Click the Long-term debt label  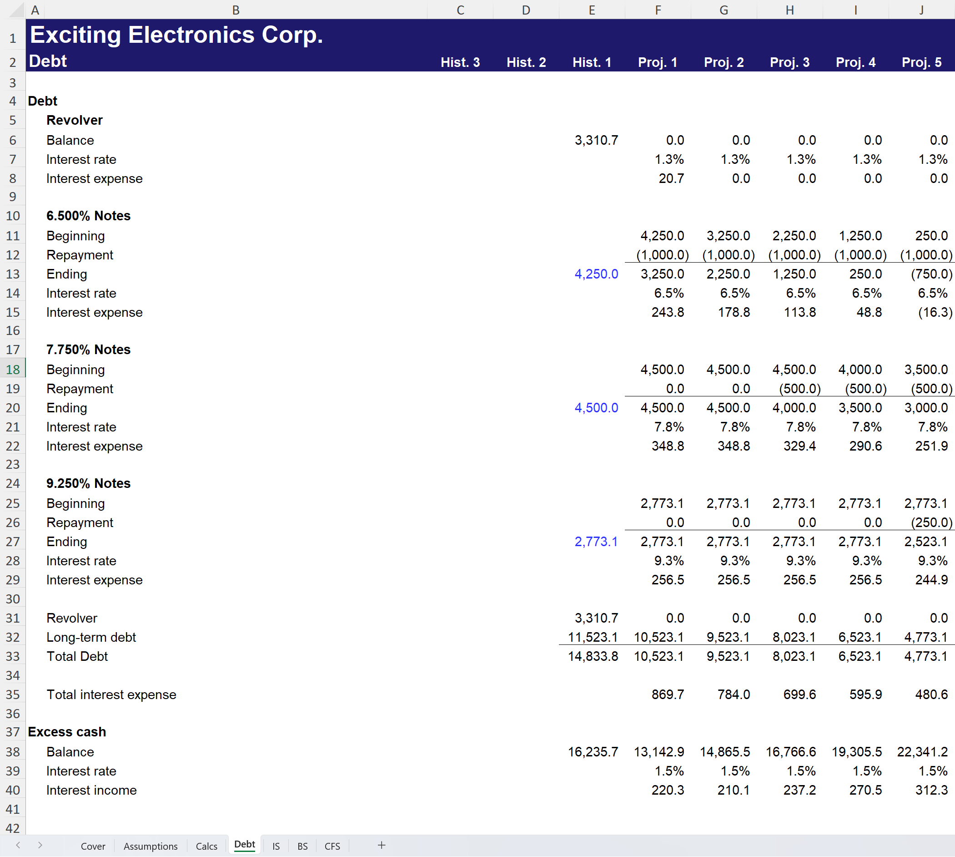(91, 637)
